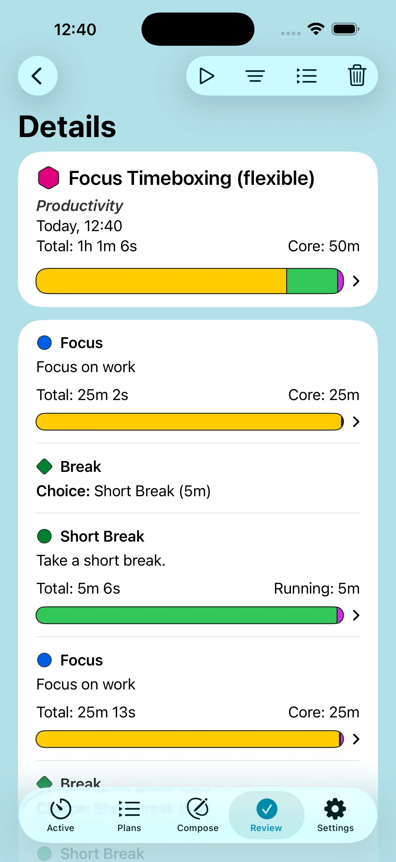Delete this session using the trash icon

click(x=356, y=76)
